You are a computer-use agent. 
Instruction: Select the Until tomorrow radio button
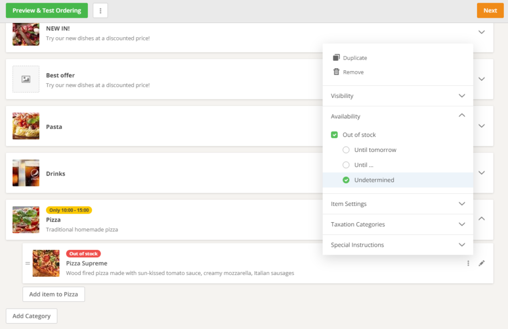346,150
